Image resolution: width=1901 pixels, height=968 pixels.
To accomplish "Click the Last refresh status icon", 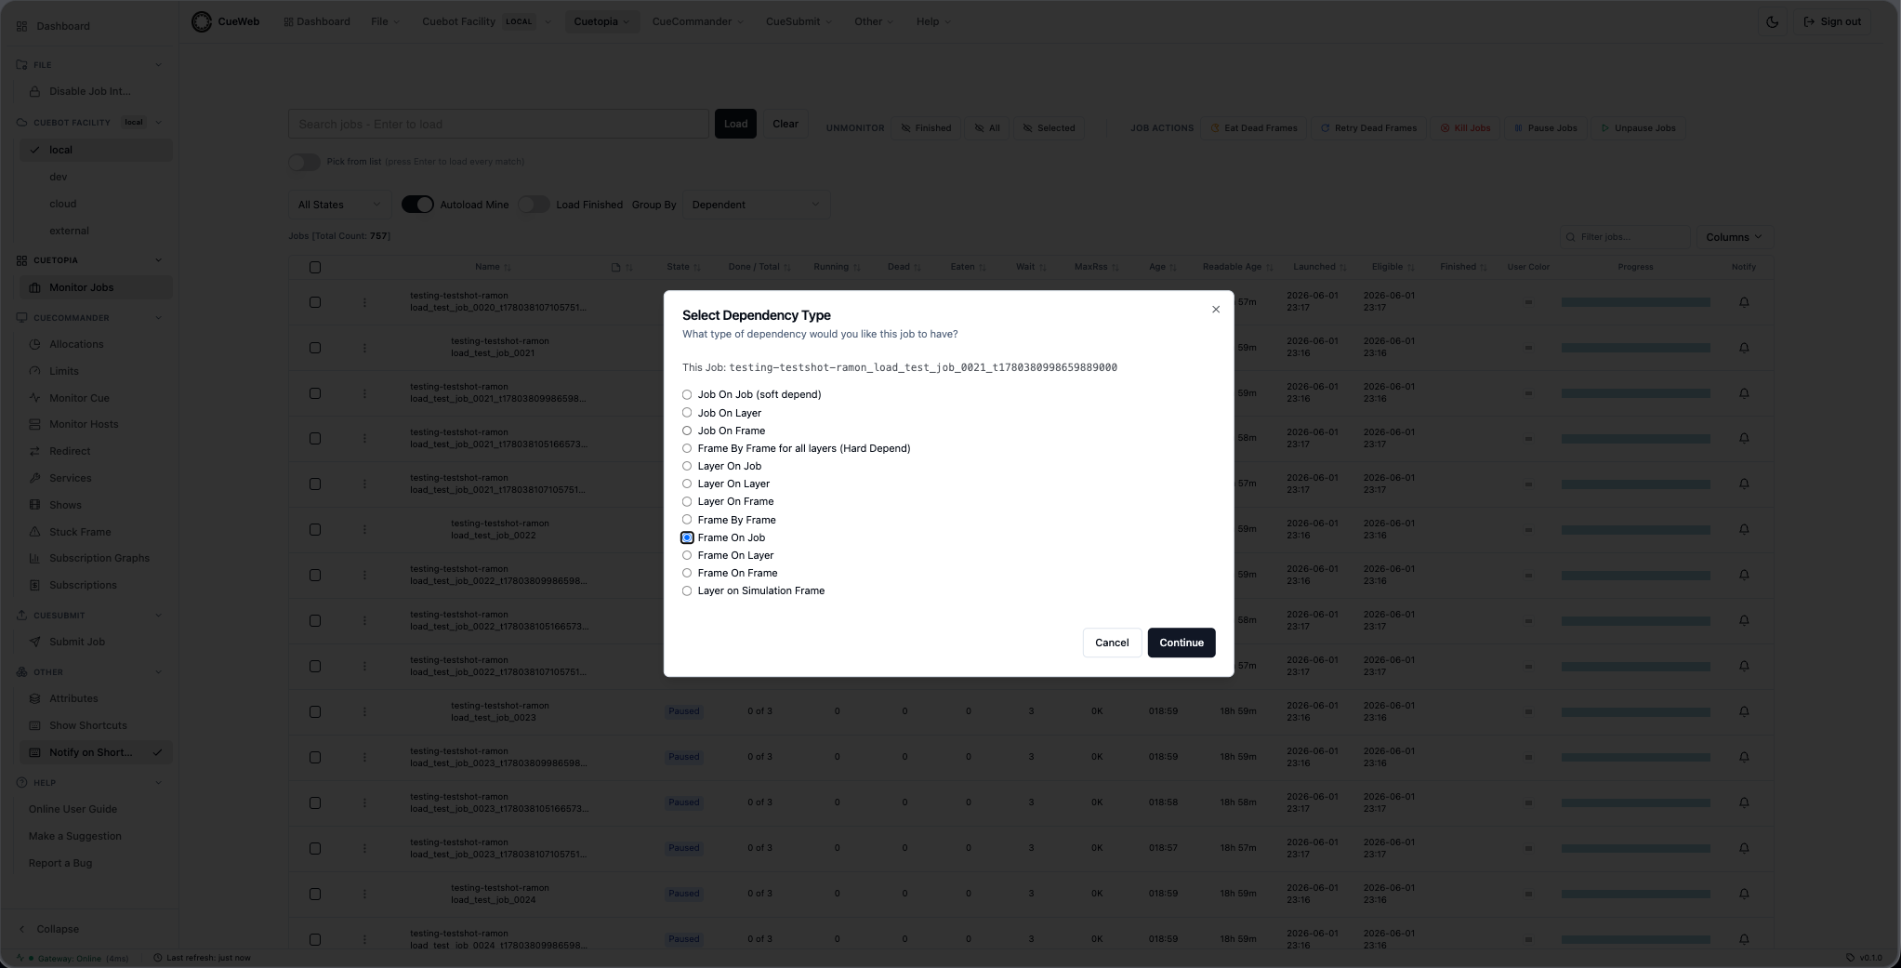I will click(158, 958).
